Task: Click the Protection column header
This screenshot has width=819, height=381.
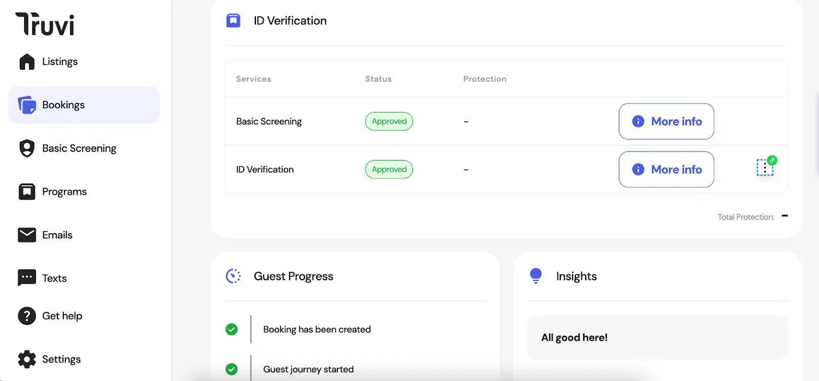Action: [485, 79]
